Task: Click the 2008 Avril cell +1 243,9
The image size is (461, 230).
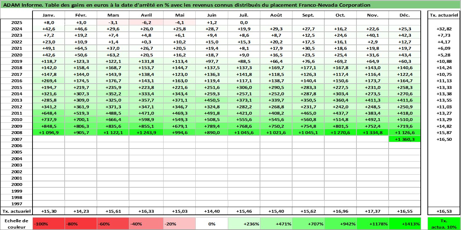Action: [146, 133]
